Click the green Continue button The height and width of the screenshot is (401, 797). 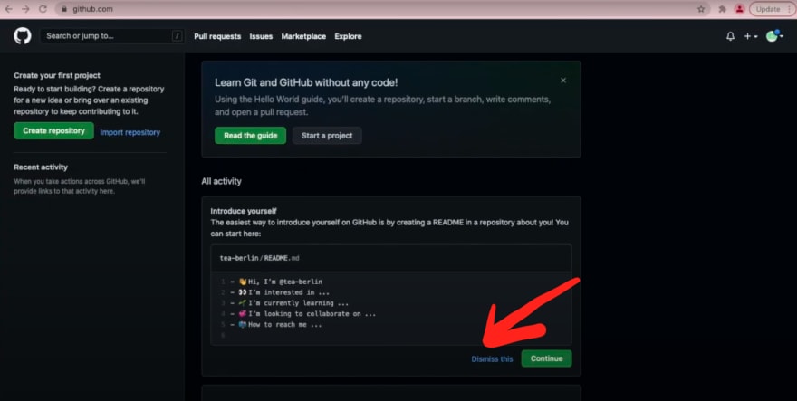546,358
